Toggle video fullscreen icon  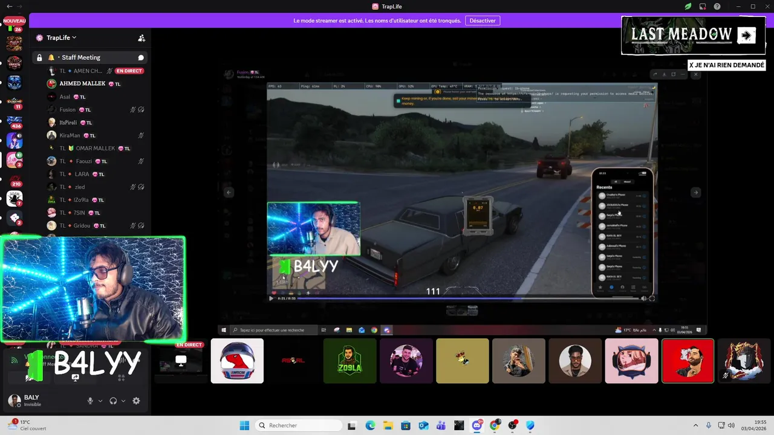point(652,298)
